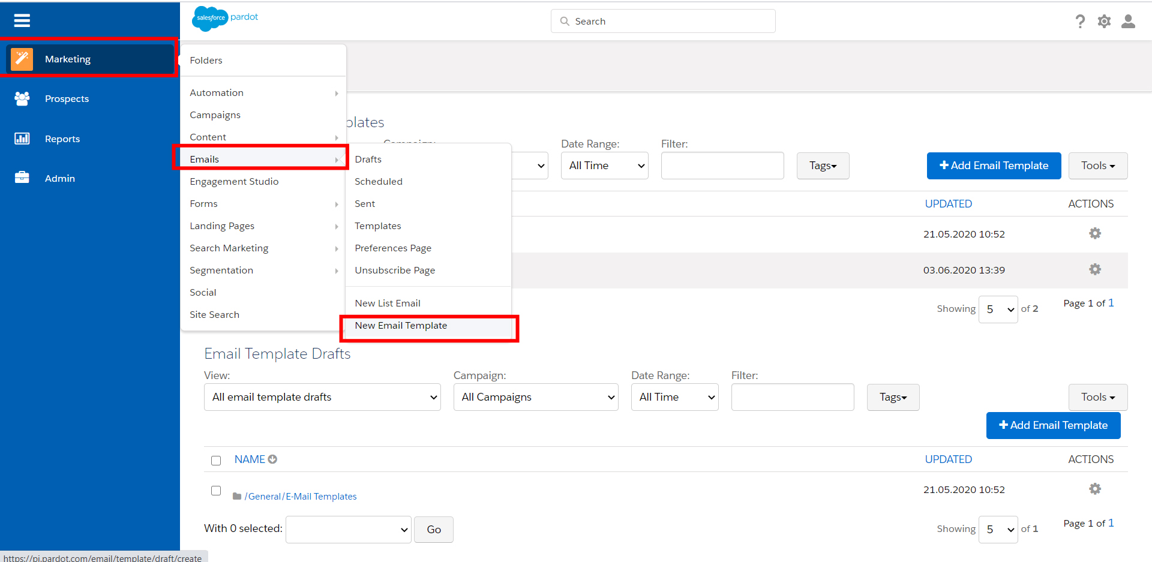Open the drafts Tools dropdown

[x=1098, y=397]
